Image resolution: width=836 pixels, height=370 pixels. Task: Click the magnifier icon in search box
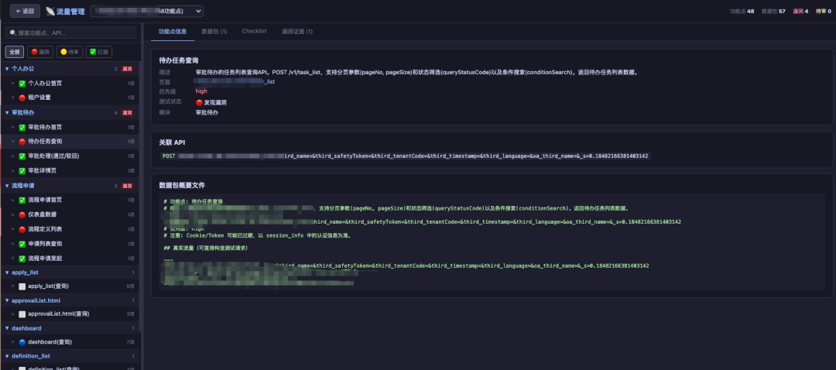click(13, 33)
